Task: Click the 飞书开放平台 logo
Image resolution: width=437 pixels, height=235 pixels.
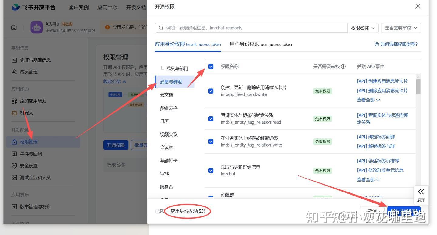Action: point(34,7)
